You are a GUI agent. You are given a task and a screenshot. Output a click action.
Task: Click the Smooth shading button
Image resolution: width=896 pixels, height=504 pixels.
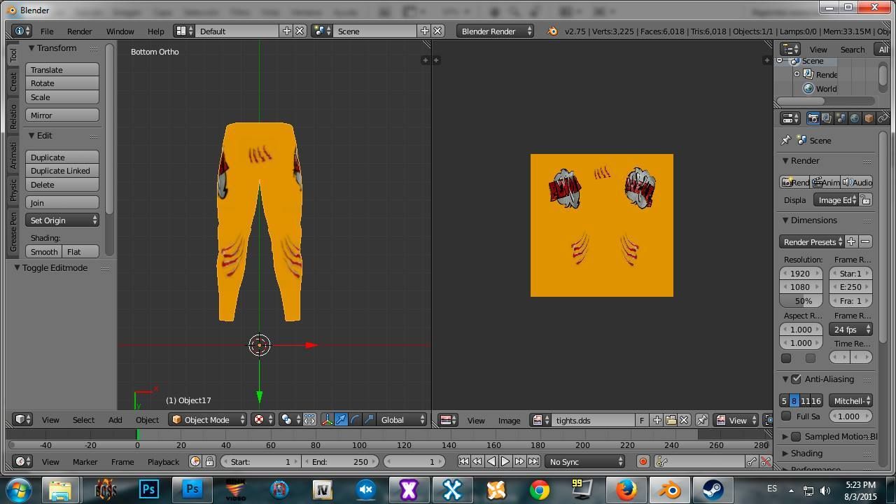(x=44, y=251)
